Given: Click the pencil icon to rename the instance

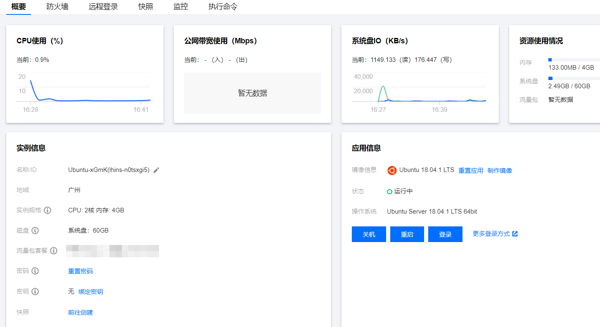Looking at the screenshot, I should (156, 169).
